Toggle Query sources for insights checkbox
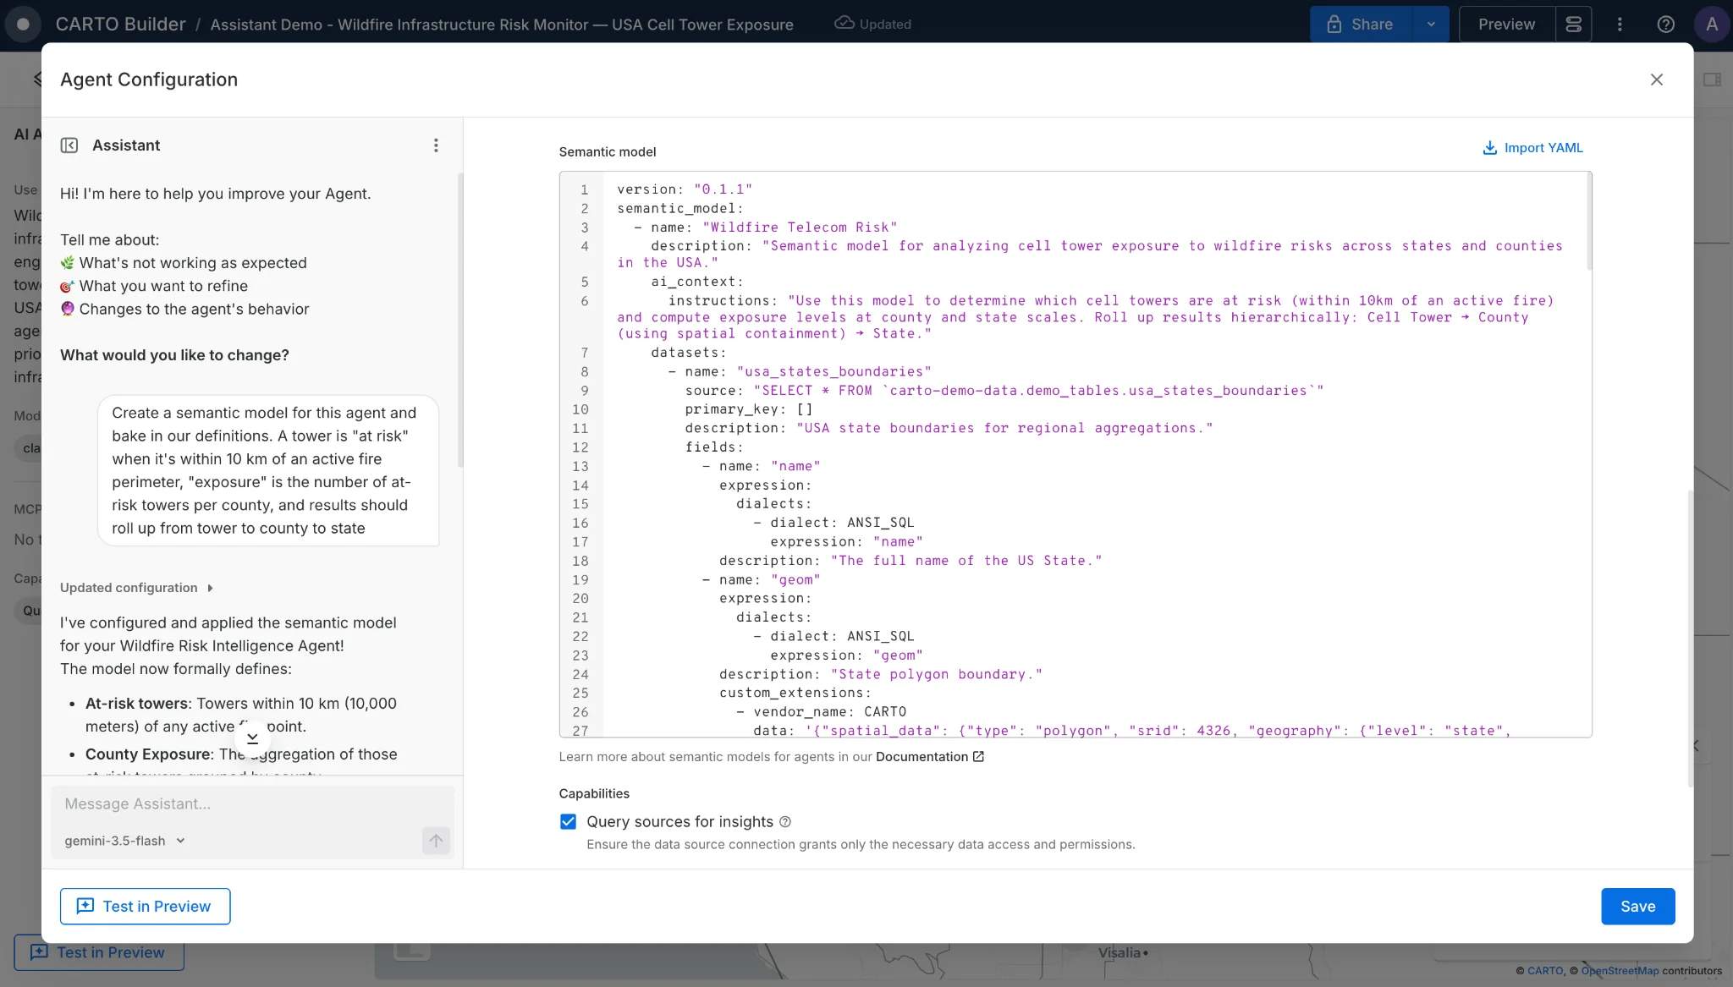 (568, 822)
